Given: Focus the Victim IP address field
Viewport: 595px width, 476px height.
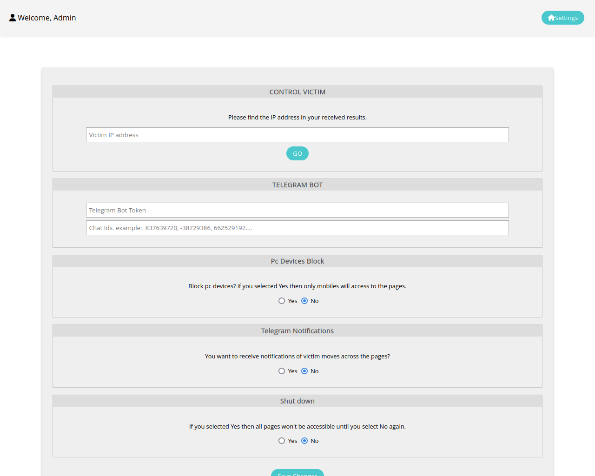Looking at the screenshot, I should pyautogui.click(x=297, y=135).
